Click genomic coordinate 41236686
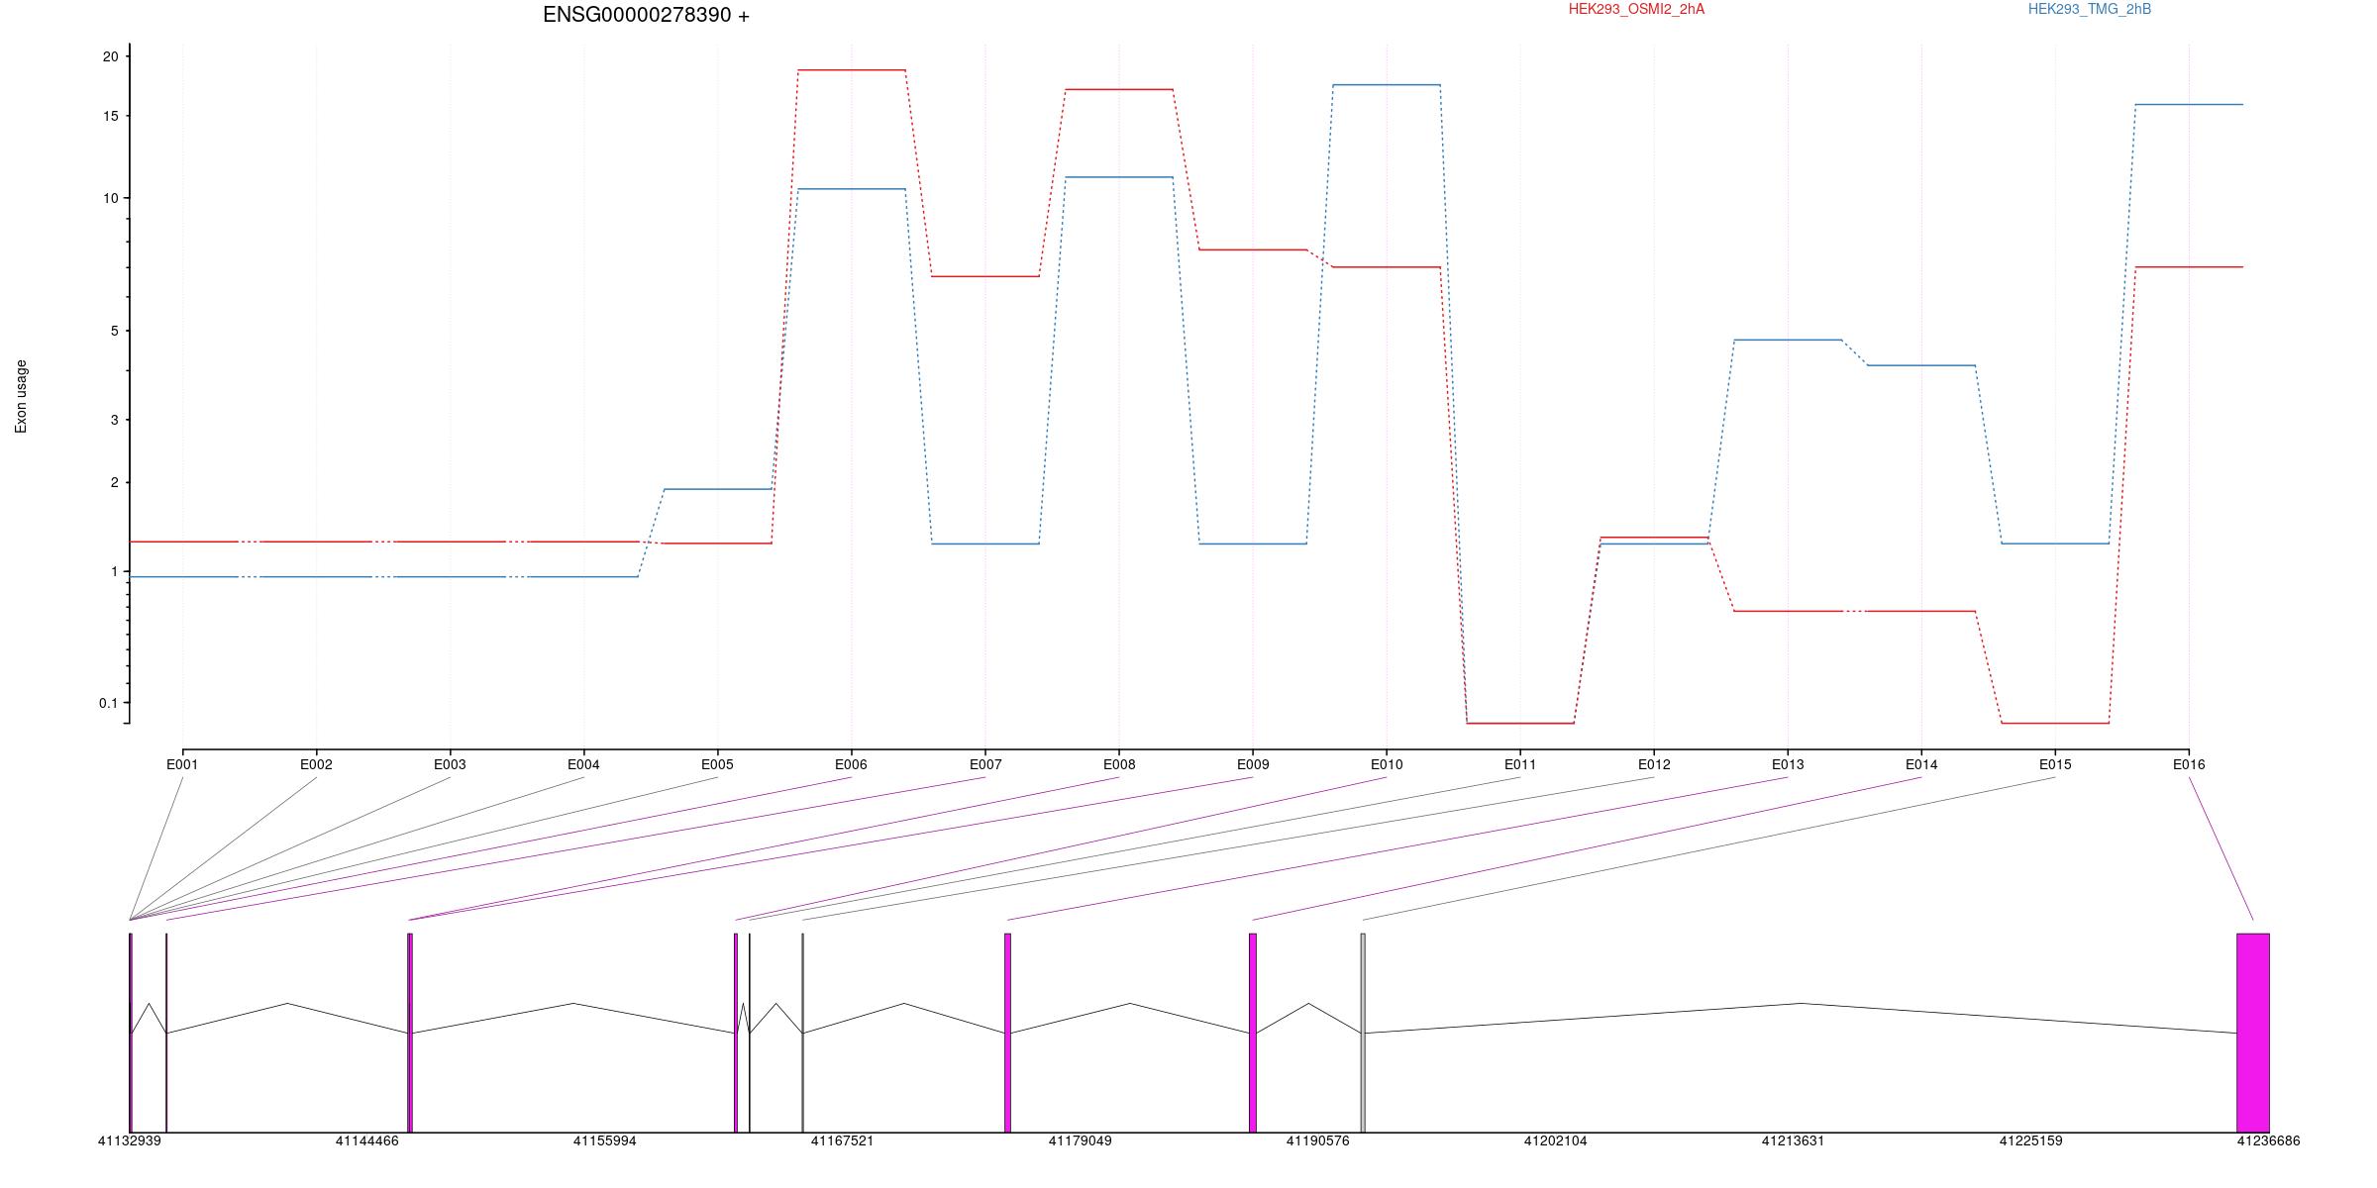Viewport: 2377px width, 1188px height. point(2269,1140)
